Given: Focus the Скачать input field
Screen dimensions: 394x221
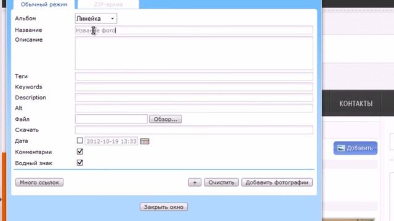Looking at the screenshot, I should 194,130.
